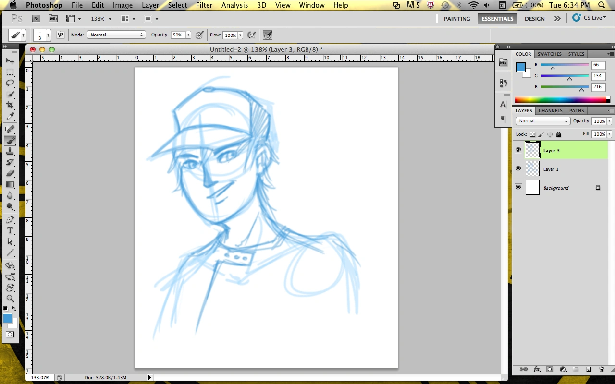
Task: Select the Horizontal Type tool
Action: click(x=10, y=230)
